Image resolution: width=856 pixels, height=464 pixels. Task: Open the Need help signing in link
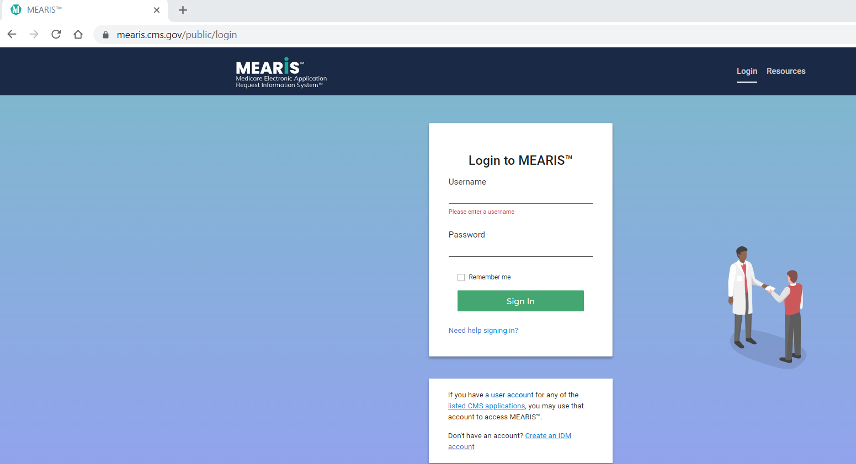[483, 331]
